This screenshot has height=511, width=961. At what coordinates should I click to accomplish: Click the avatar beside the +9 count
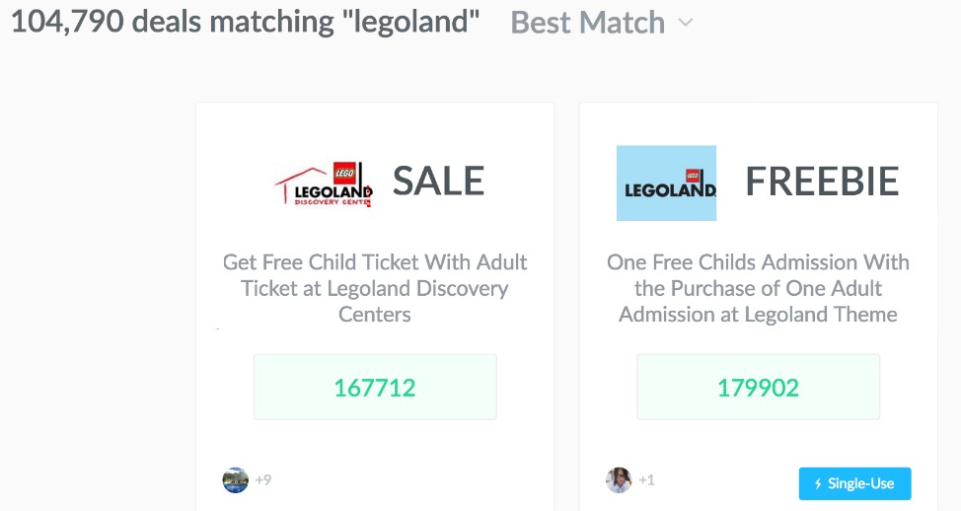pos(235,480)
